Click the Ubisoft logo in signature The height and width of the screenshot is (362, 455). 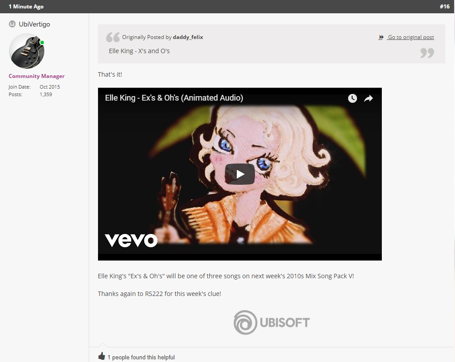pos(271,322)
